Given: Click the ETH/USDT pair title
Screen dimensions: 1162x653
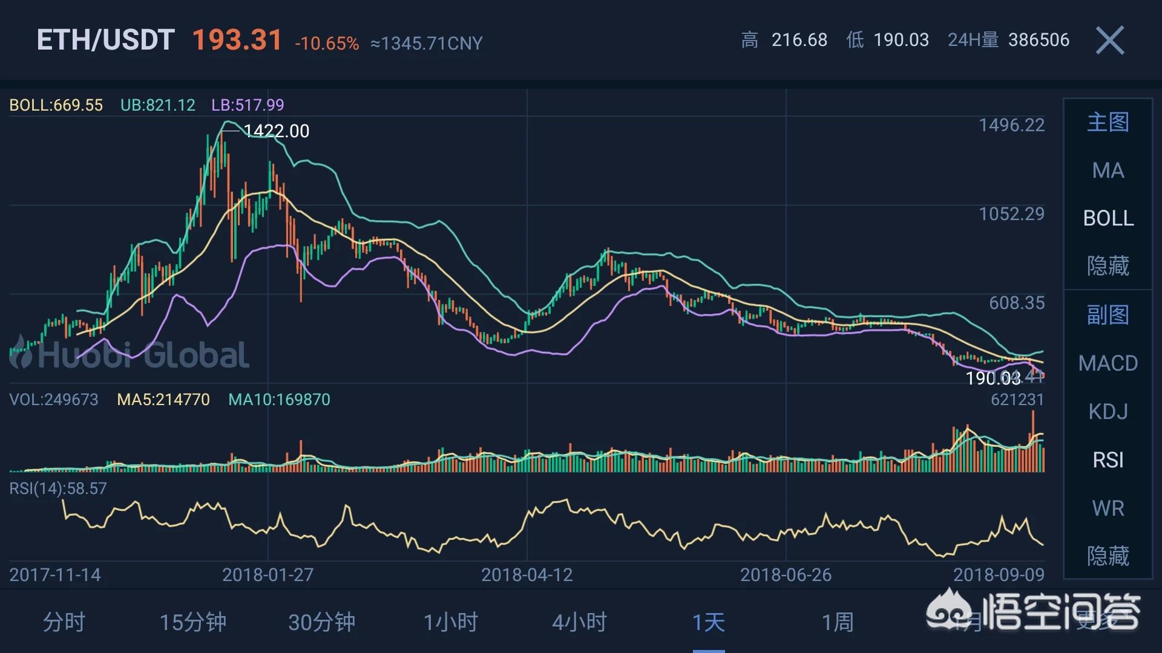Looking at the screenshot, I should tap(106, 41).
